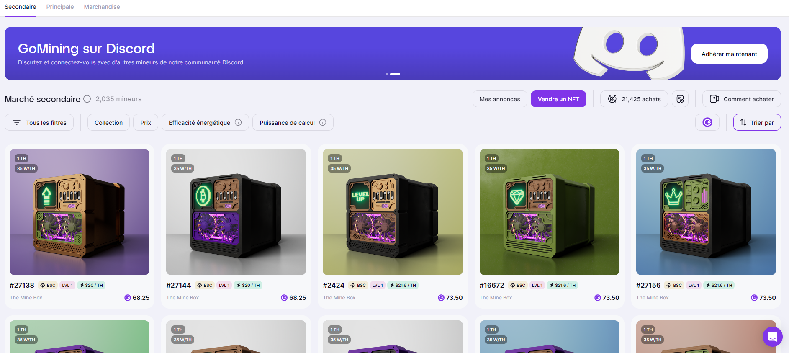Click the Mes annonces button
The width and height of the screenshot is (789, 353).
(500, 99)
